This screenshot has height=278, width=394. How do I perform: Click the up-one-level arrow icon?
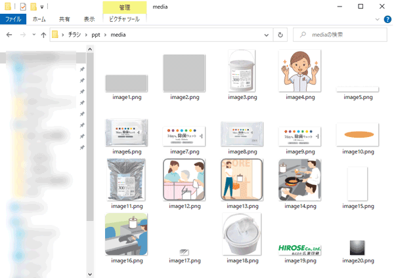coord(43,35)
